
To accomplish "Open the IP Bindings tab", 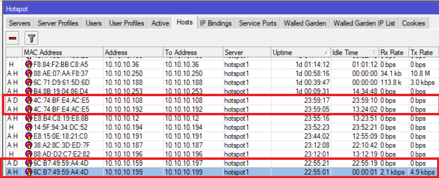I will (x=216, y=23).
